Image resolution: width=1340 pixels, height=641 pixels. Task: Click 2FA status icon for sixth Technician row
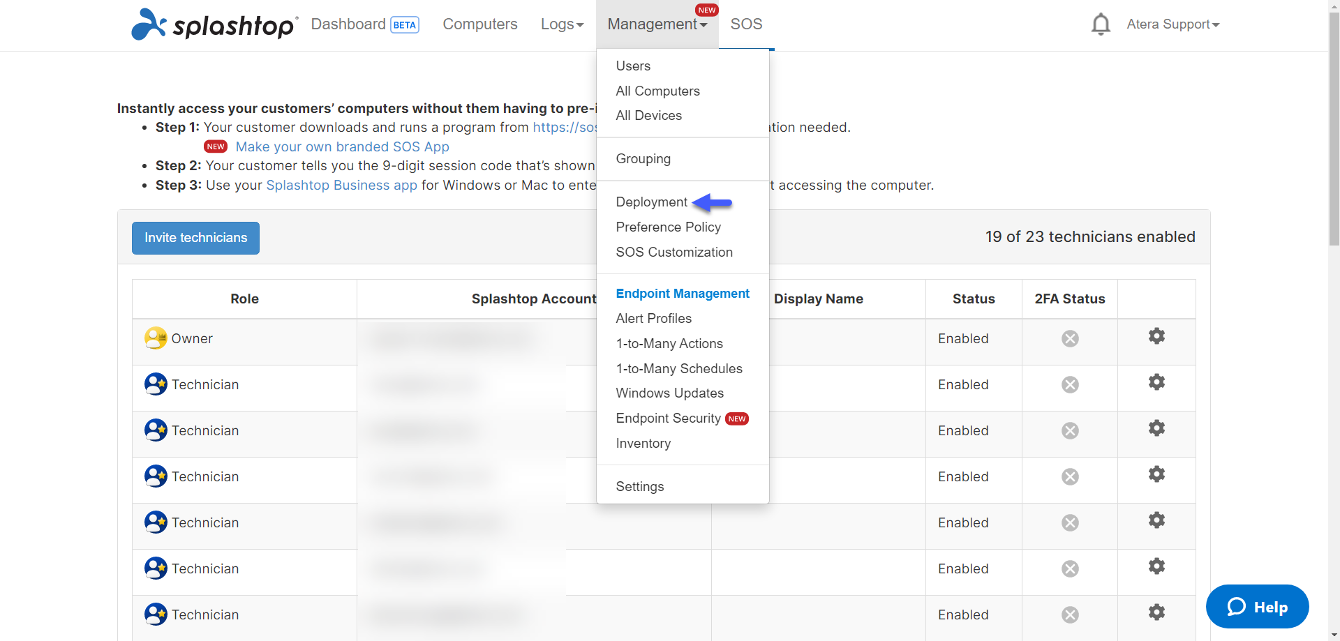(x=1070, y=615)
